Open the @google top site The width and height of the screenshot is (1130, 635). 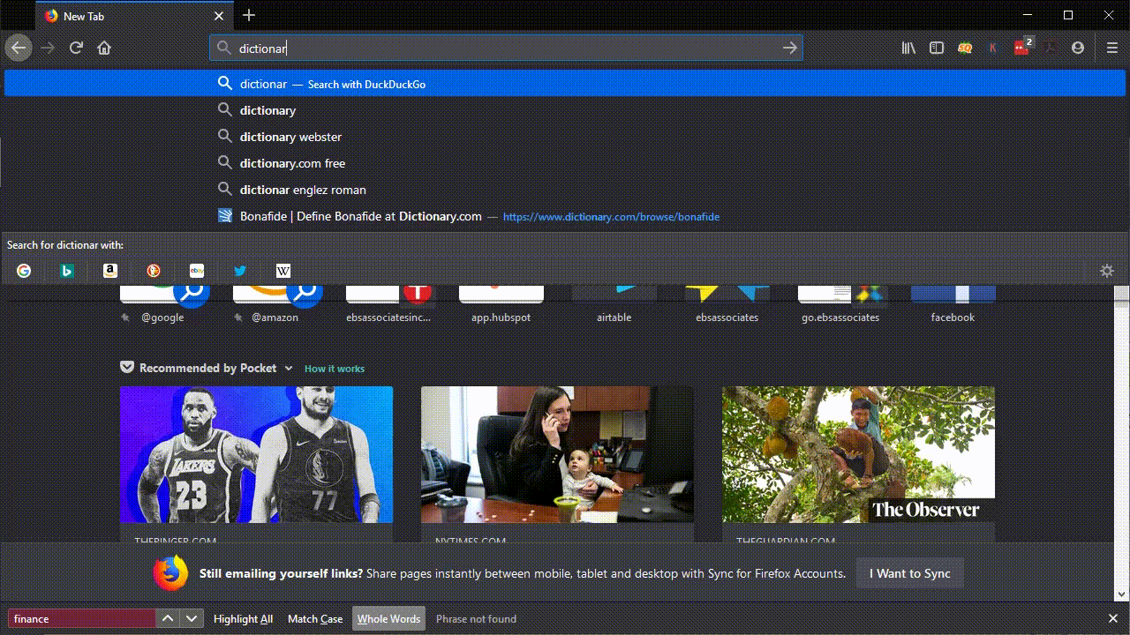click(x=162, y=304)
